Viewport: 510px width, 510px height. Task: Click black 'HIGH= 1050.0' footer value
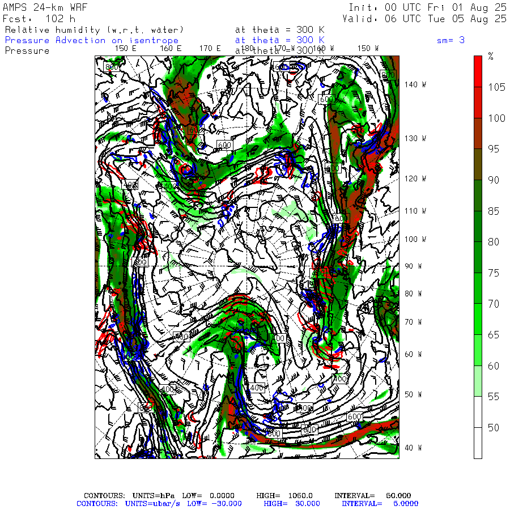[284, 496]
